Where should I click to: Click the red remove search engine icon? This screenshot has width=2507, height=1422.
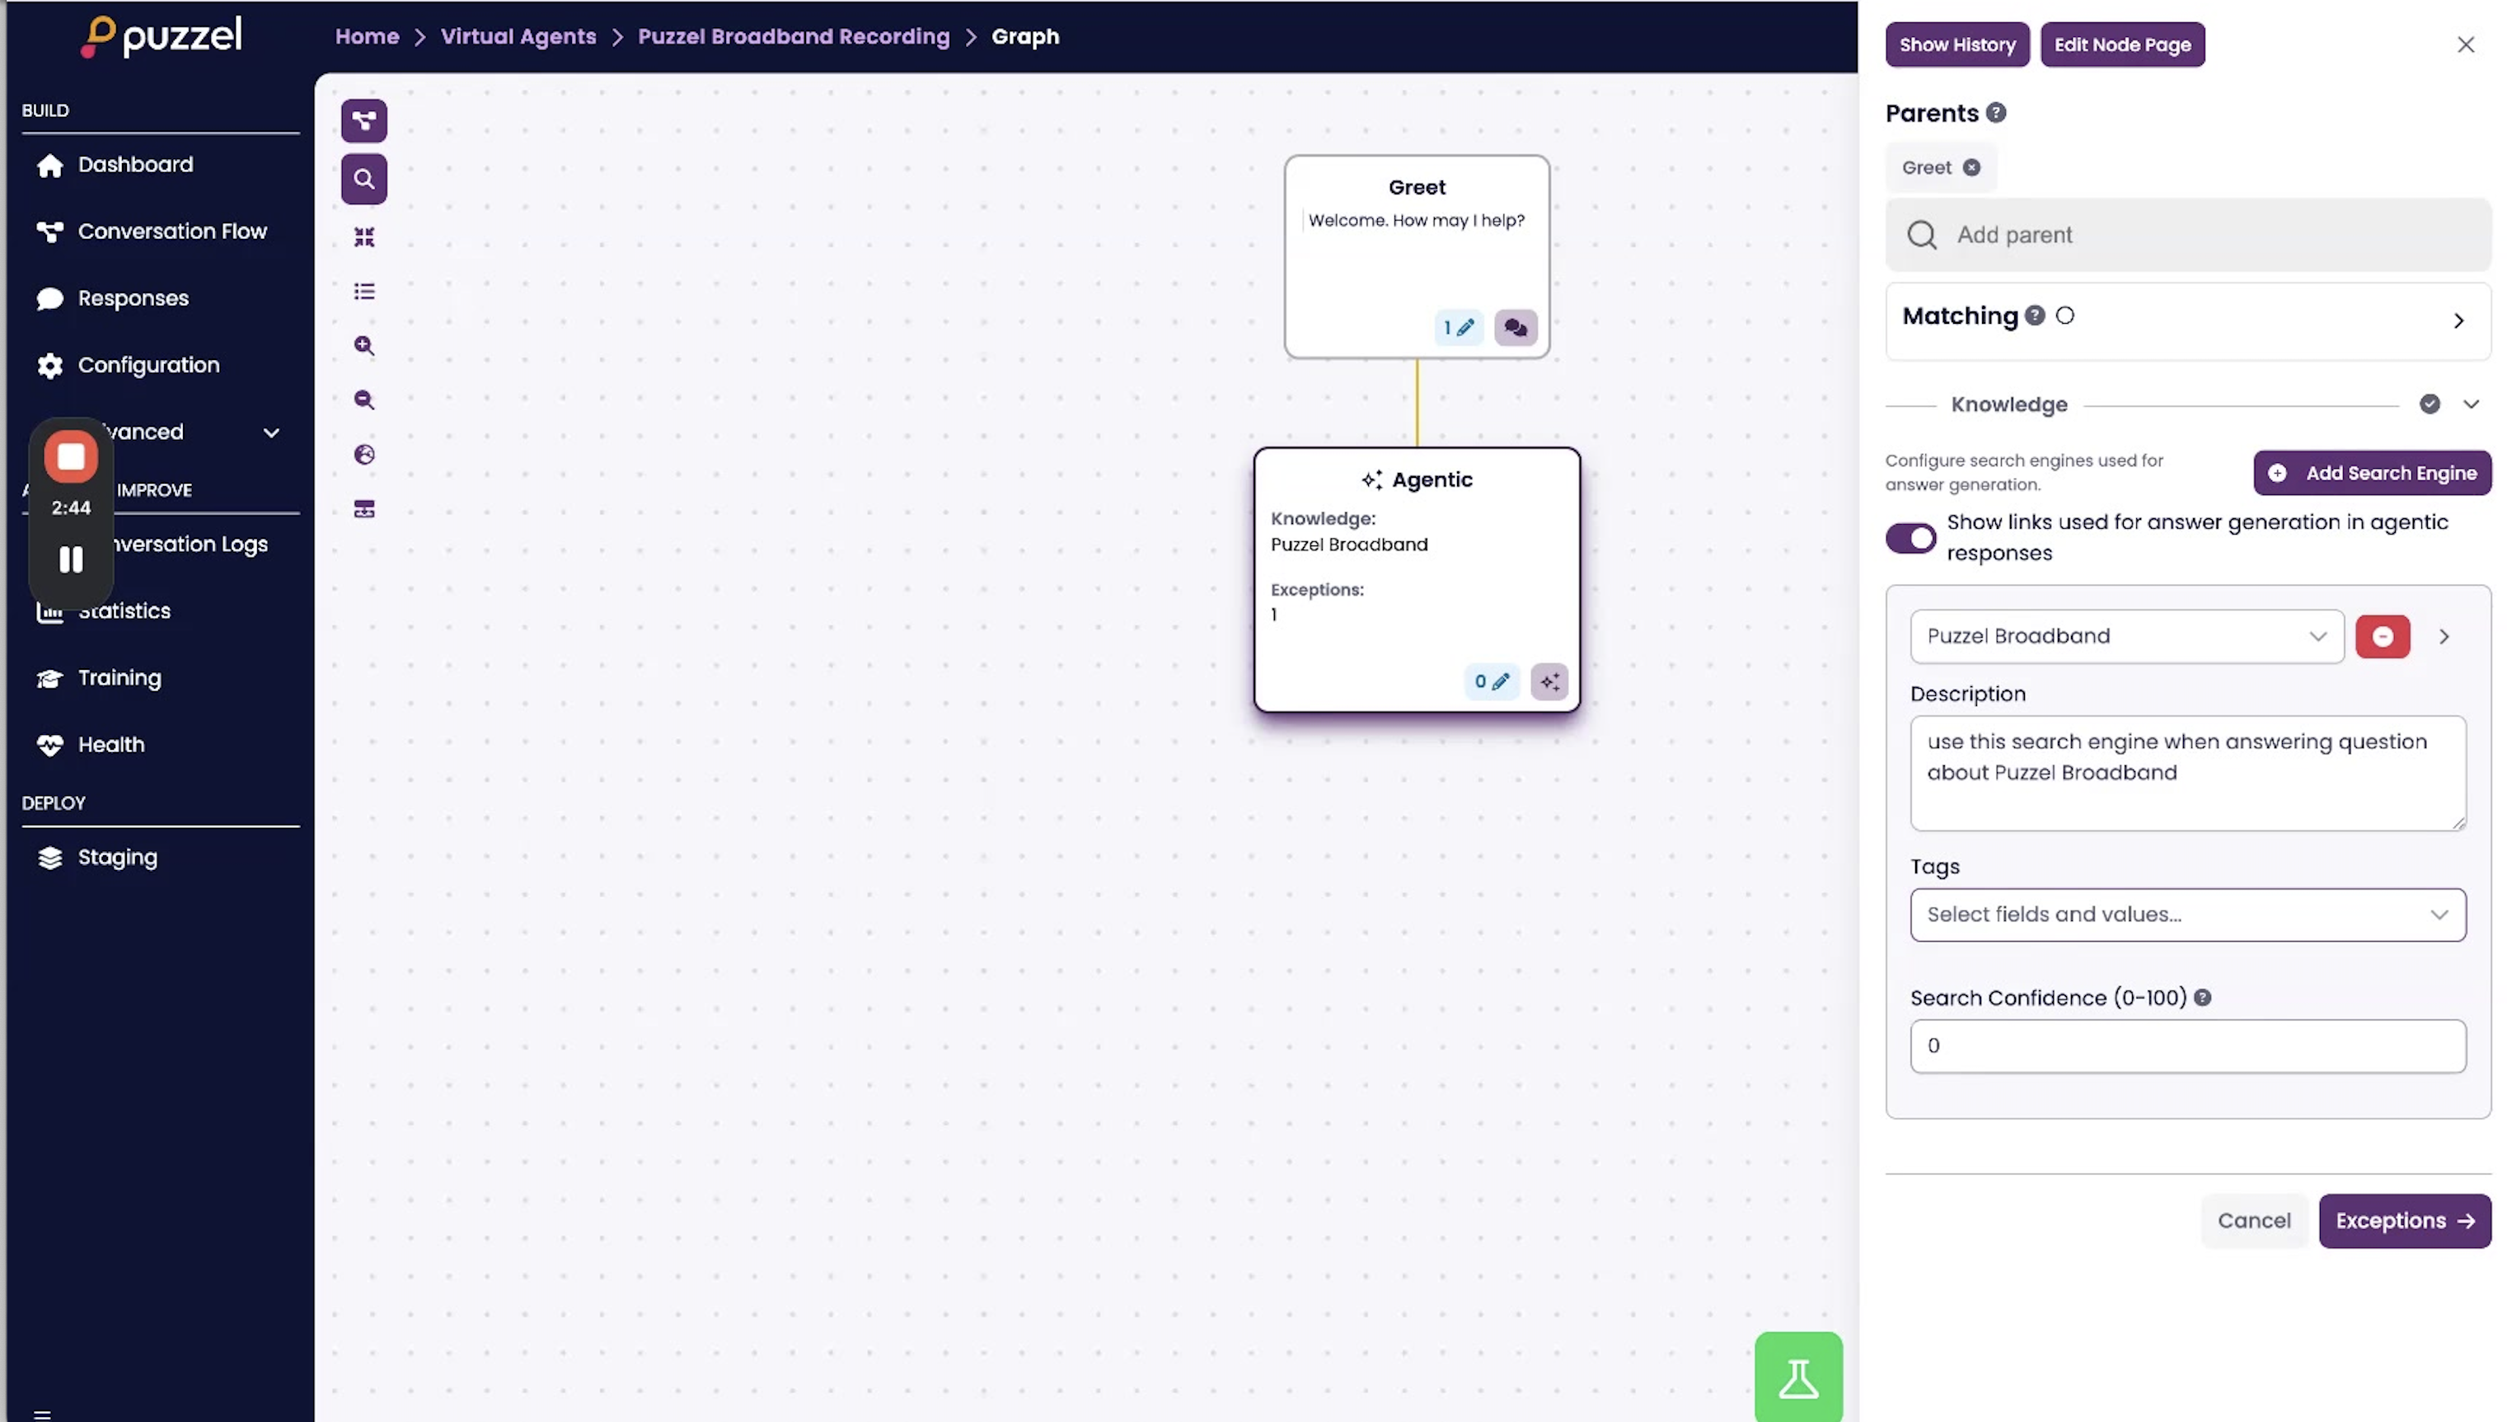click(x=2381, y=637)
